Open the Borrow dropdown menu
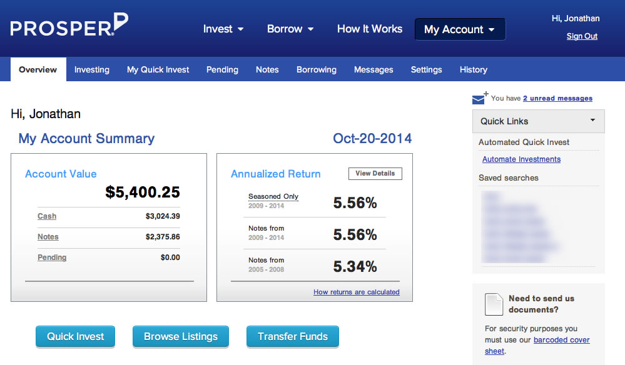625x365 pixels. (290, 29)
